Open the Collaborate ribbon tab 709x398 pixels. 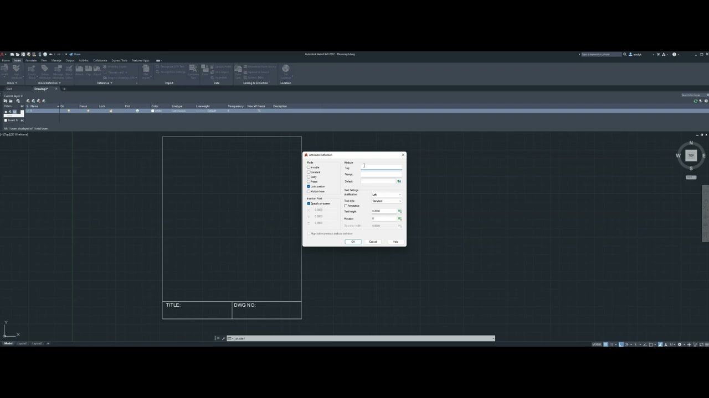click(100, 60)
